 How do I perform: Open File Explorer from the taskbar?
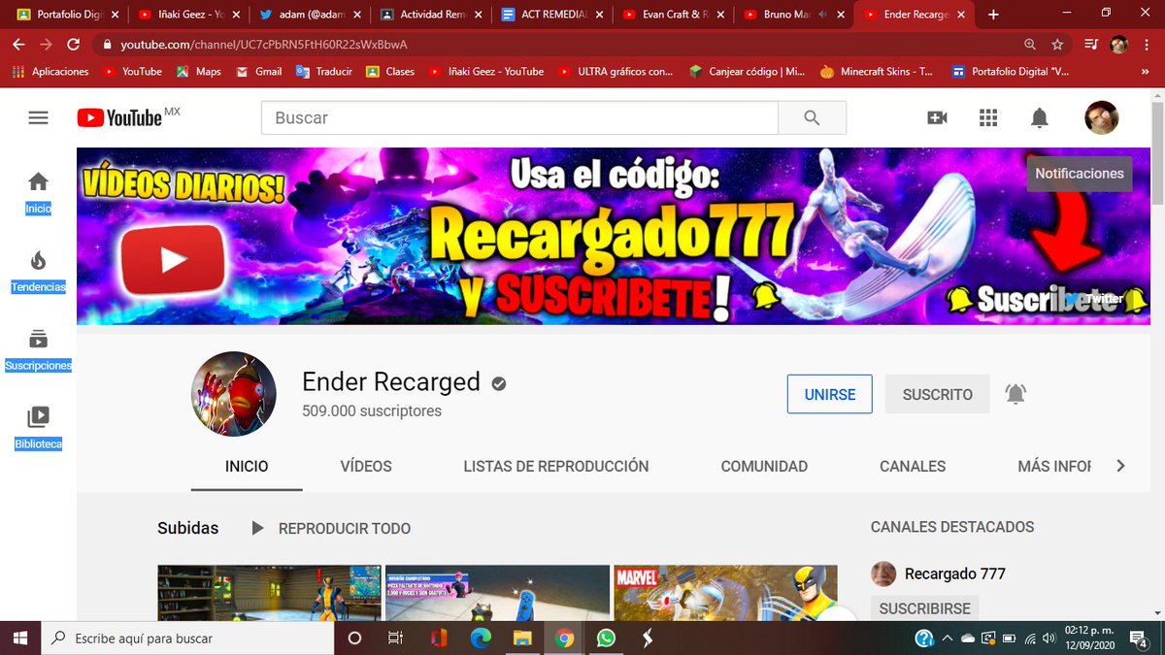pos(522,638)
